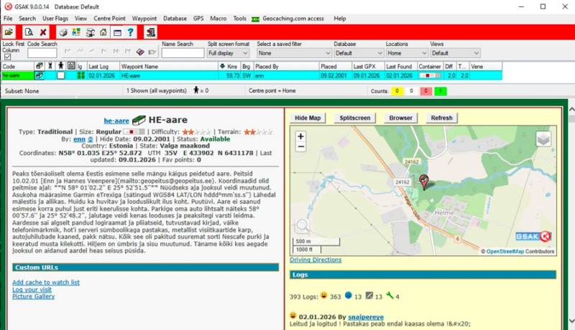The height and width of the screenshot is (330, 575).
Task: Open the Macro menu
Action: (x=218, y=19)
